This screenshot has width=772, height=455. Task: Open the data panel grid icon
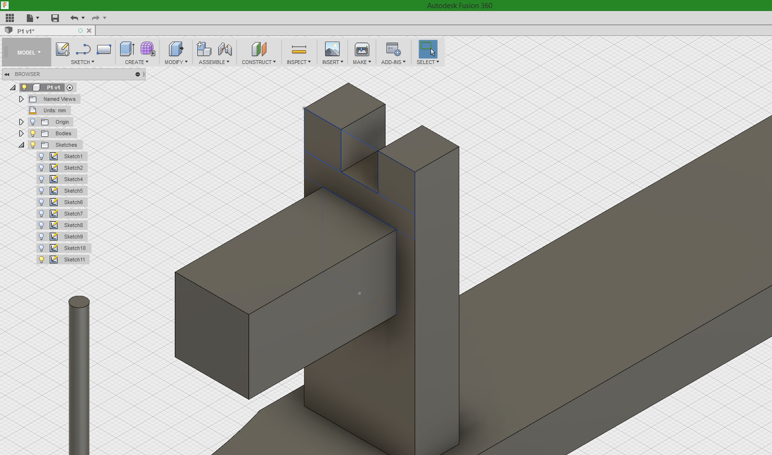[10, 18]
